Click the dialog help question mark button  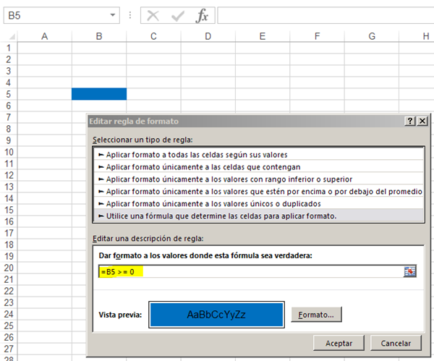[x=410, y=121]
